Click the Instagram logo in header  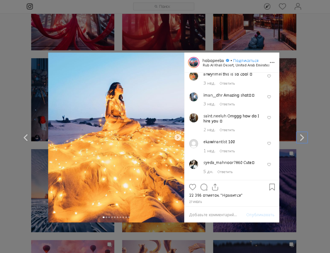point(30,6)
